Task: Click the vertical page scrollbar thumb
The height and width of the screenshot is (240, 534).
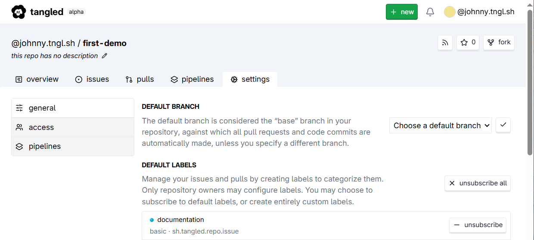Action: [x=530, y=82]
